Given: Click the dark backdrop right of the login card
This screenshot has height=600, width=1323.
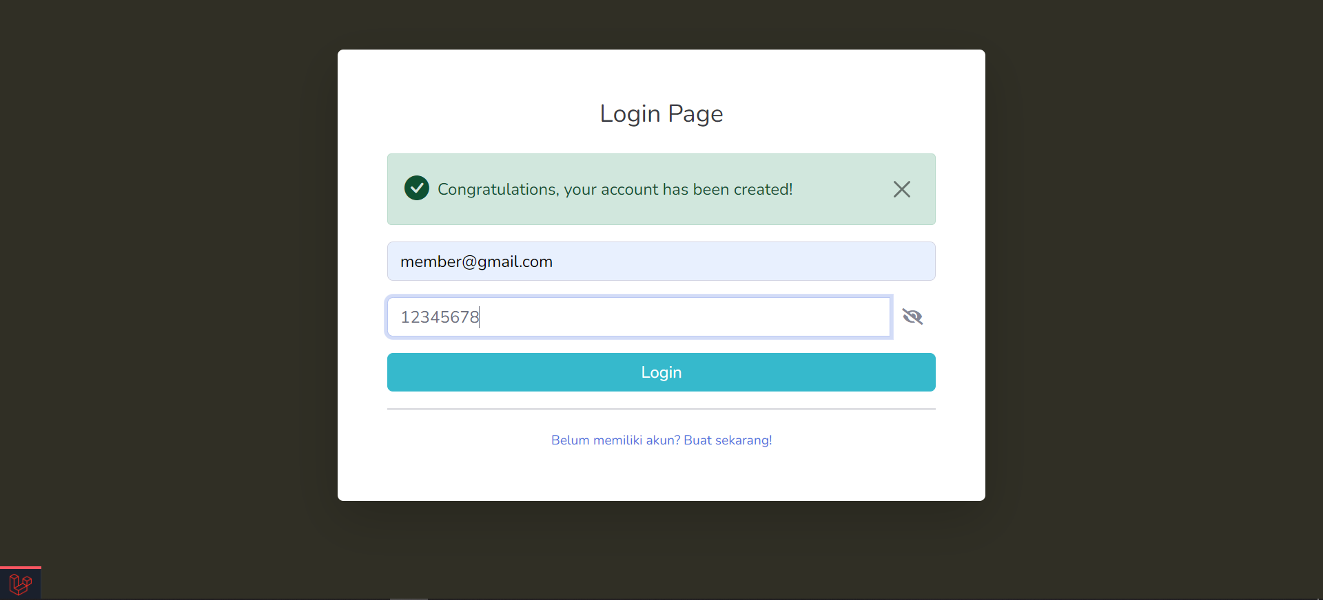Looking at the screenshot, I should (x=1154, y=275).
